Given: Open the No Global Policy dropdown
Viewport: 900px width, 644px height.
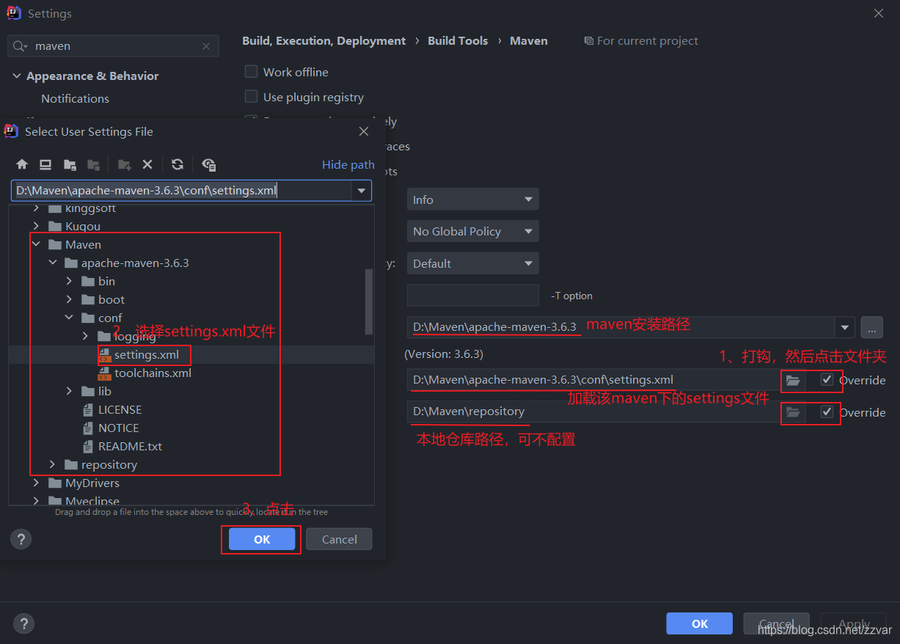Looking at the screenshot, I should [x=472, y=231].
